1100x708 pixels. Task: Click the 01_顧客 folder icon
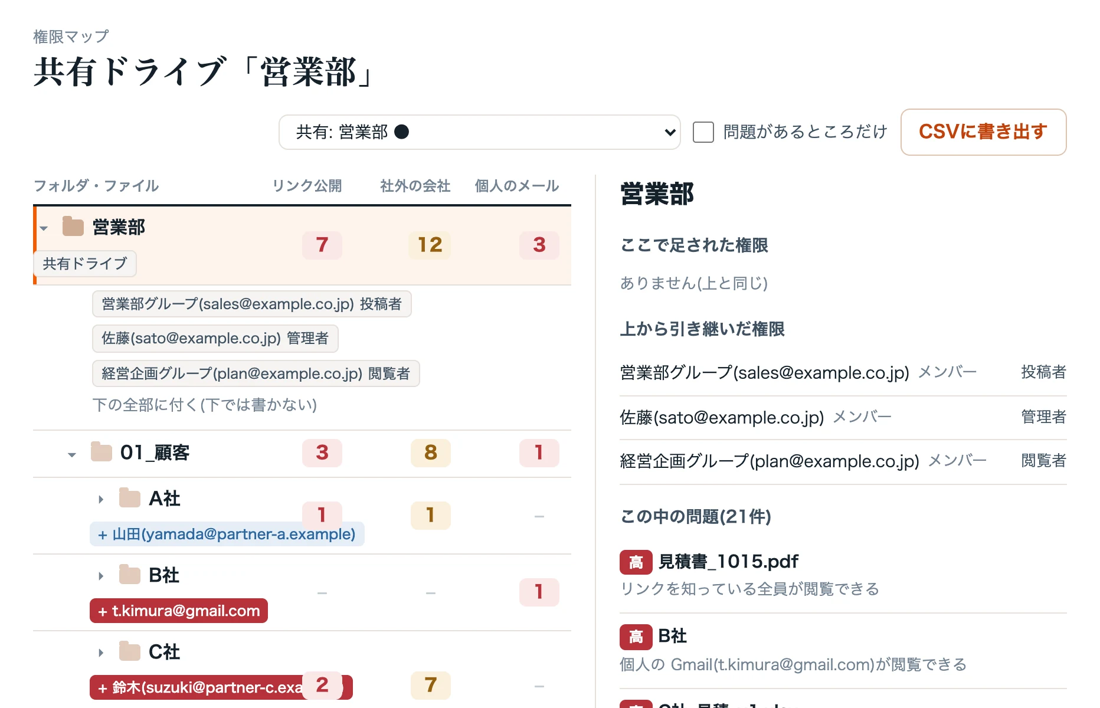coord(102,452)
